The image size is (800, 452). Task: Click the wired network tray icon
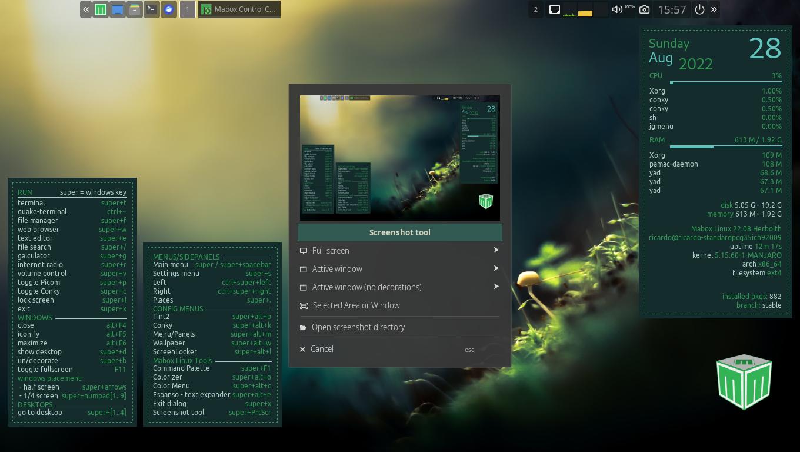(x=554, y=9)
